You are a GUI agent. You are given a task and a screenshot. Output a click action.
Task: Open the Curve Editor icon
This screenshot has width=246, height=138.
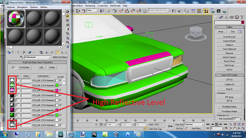[x=193, y=11]
